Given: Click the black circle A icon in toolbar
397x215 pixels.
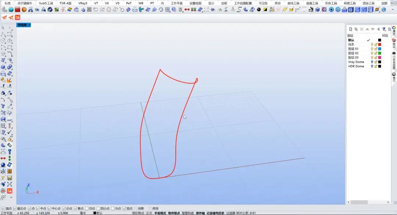Looking at the screenshot, I should [259, 10].
